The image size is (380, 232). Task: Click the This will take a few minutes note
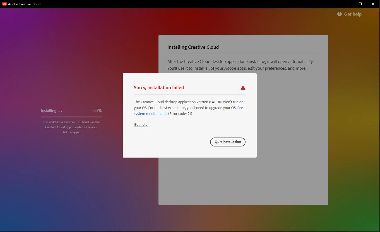71,127
